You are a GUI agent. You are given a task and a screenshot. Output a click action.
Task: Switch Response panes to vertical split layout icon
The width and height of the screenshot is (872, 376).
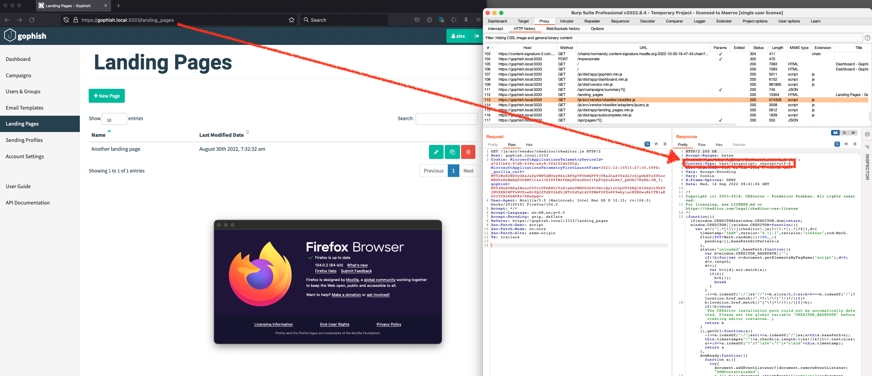point(836,133)
